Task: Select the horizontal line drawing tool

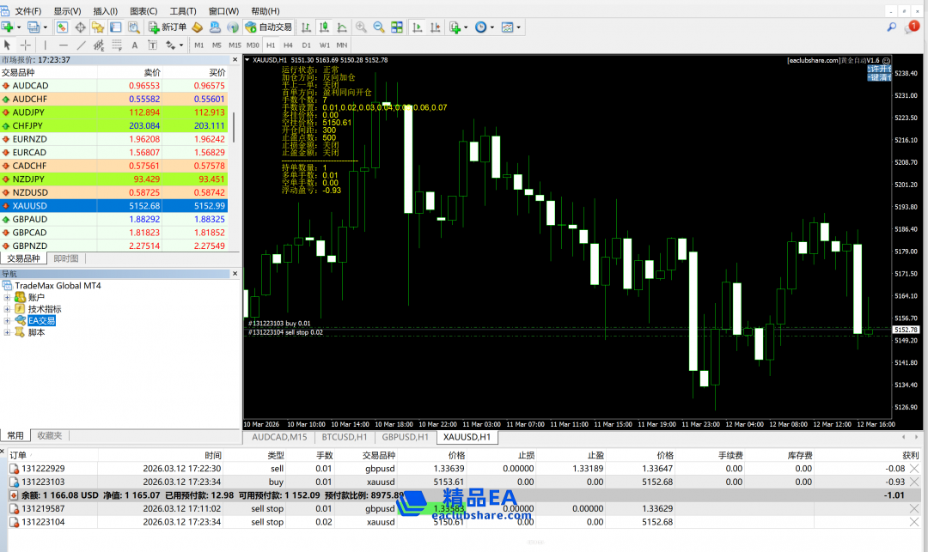Action: [64, 45]
